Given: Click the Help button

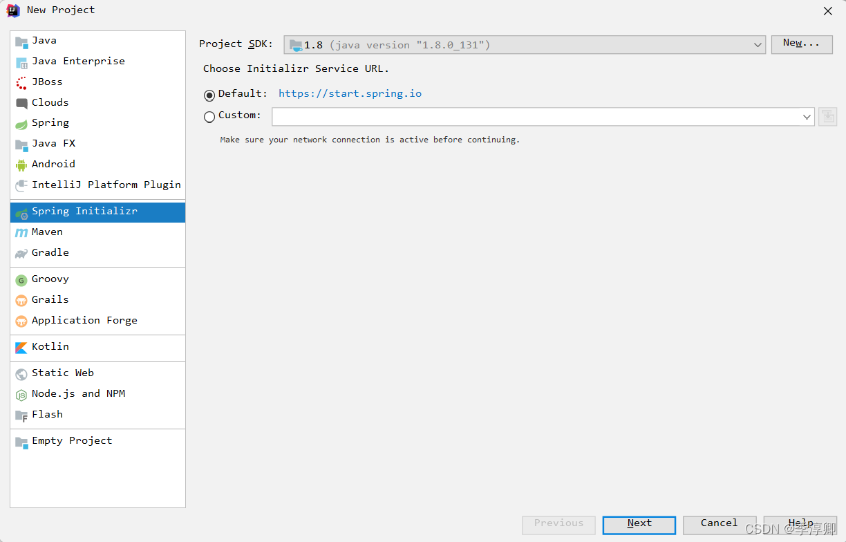Looking at the screenshot, I should 800,524.
